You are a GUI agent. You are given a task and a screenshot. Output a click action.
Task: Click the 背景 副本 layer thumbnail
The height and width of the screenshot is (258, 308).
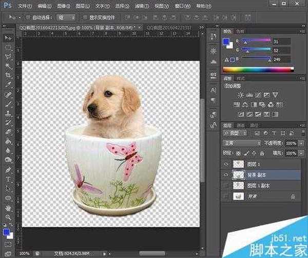click(239, 174)
